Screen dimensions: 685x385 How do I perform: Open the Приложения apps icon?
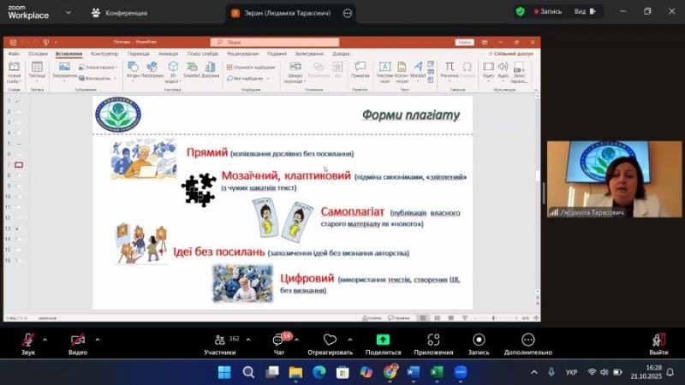tap(433, 340)
